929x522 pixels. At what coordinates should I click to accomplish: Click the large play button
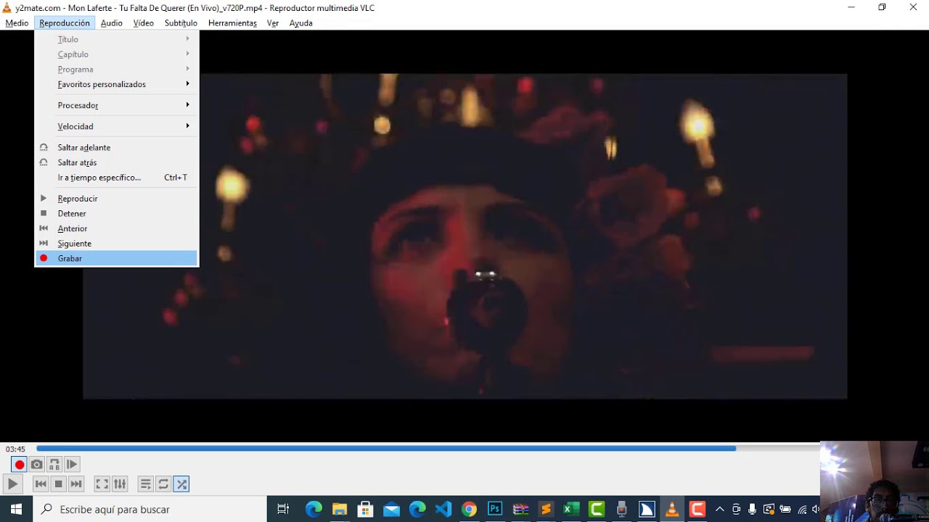point(12,484)
